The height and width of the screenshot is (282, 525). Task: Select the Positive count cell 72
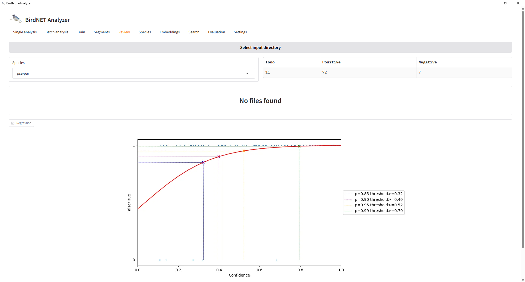368,72
